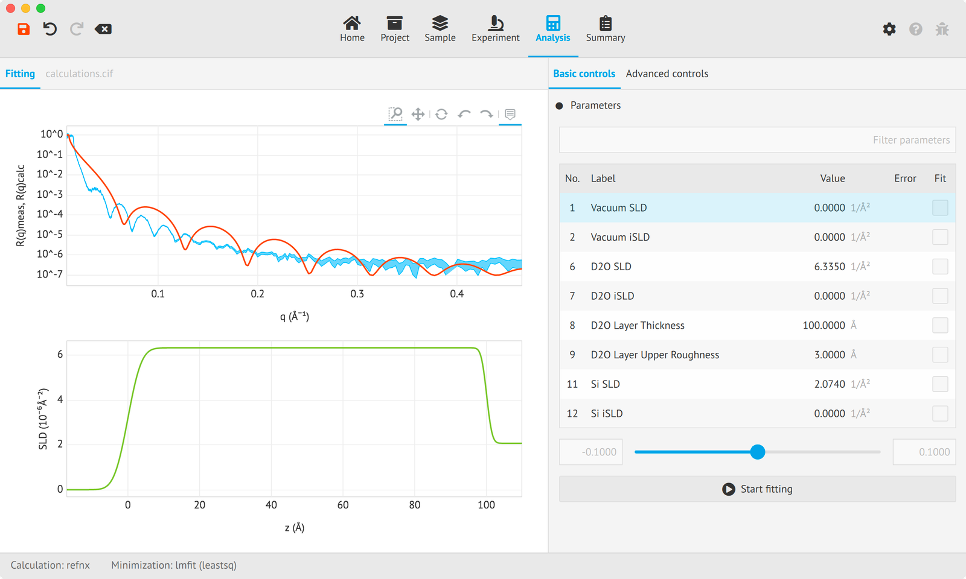Open application settings gear icon
Screen dimensions: 966x579
click(x=889, y=29)
